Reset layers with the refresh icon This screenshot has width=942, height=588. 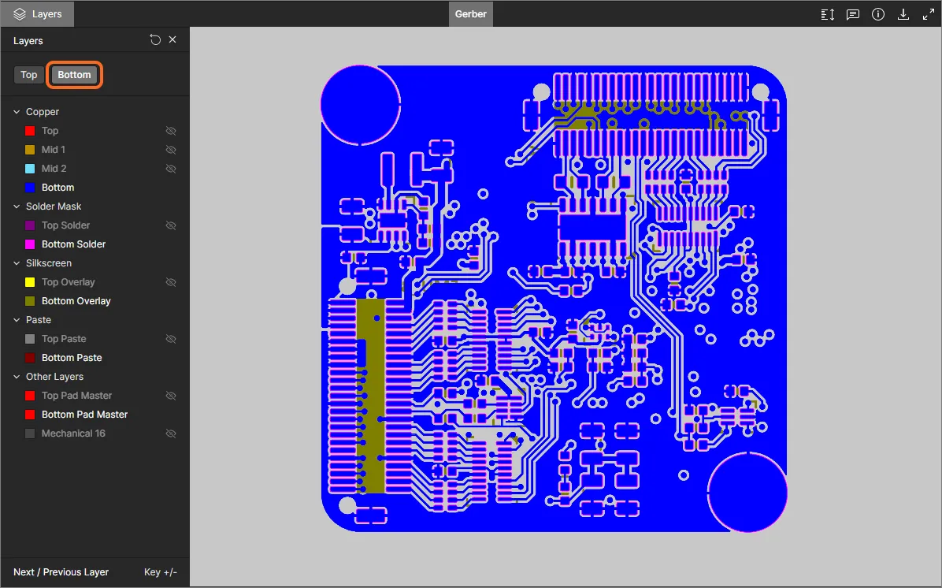click(x=155, y=39)
